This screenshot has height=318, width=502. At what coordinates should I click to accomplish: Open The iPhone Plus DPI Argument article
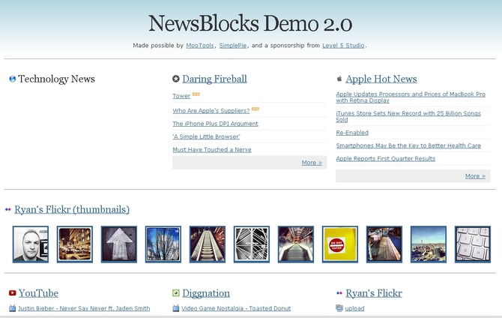pos(216,124)
